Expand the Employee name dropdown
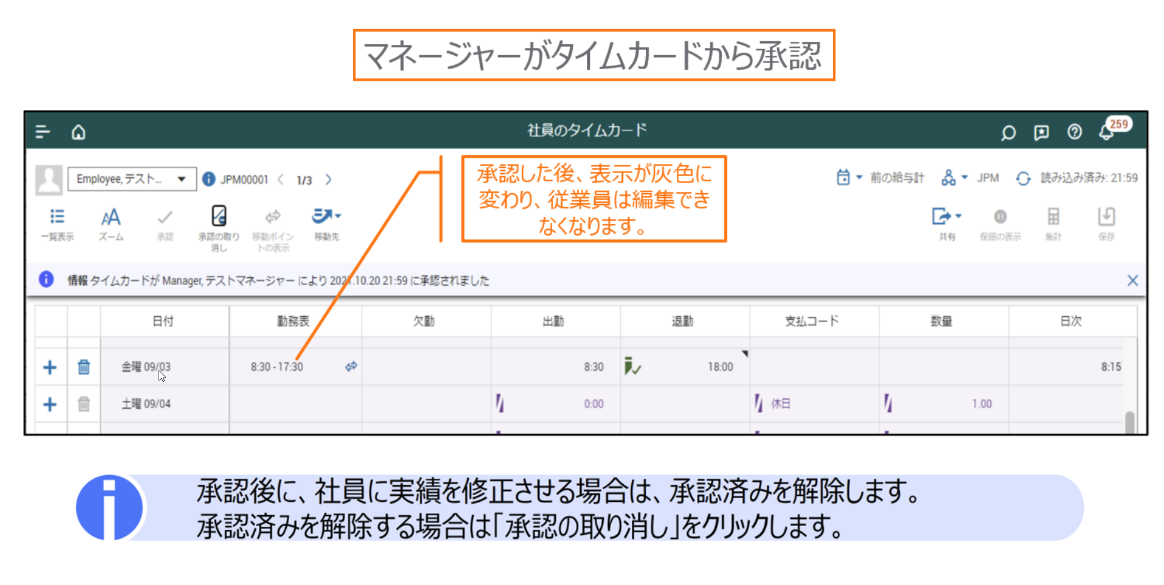 [181, 179]
